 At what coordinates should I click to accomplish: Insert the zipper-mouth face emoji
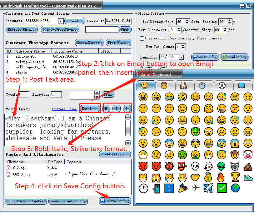(x=182, y=120)
